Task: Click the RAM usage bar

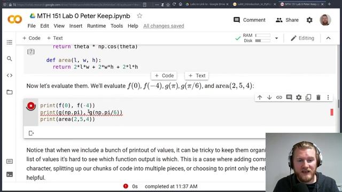Action: pos(262,35)
